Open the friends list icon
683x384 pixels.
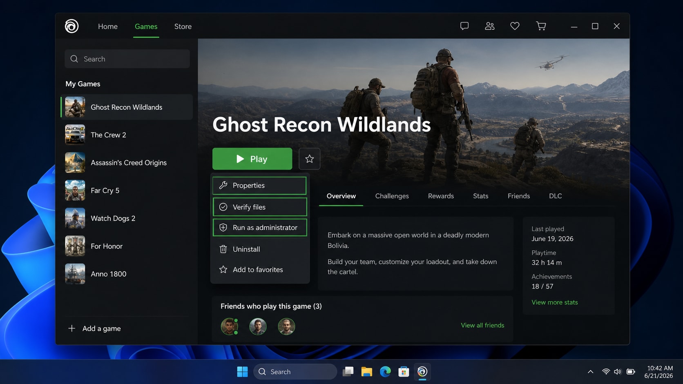tap(489, 26)
